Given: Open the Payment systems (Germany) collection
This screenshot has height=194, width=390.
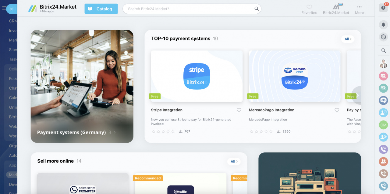Looking at the screenshot, I should 82,86.
